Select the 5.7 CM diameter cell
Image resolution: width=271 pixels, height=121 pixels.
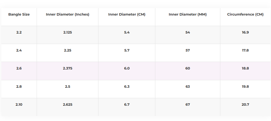(127, 50)
